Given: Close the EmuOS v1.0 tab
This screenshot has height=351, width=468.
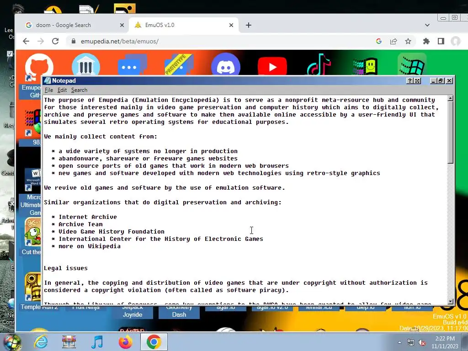Looking at the screenshot, I should [x=231, y=26].
